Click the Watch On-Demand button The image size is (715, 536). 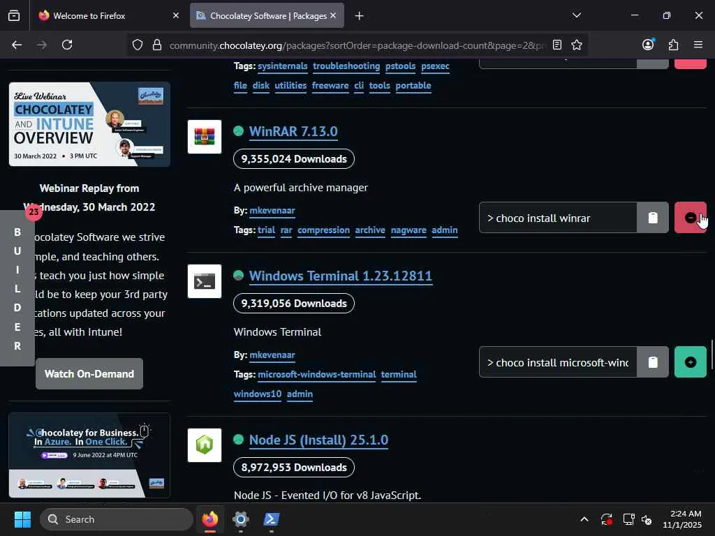89,374
